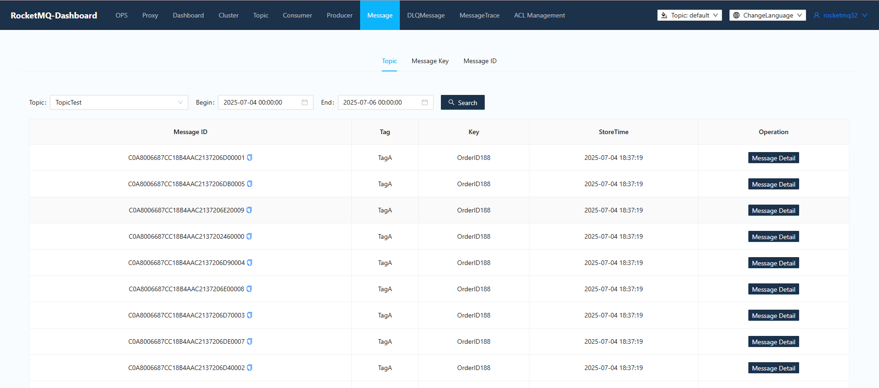Go to OPS in the navigation bar
879x388 pixels.
[x=121, y=15]
